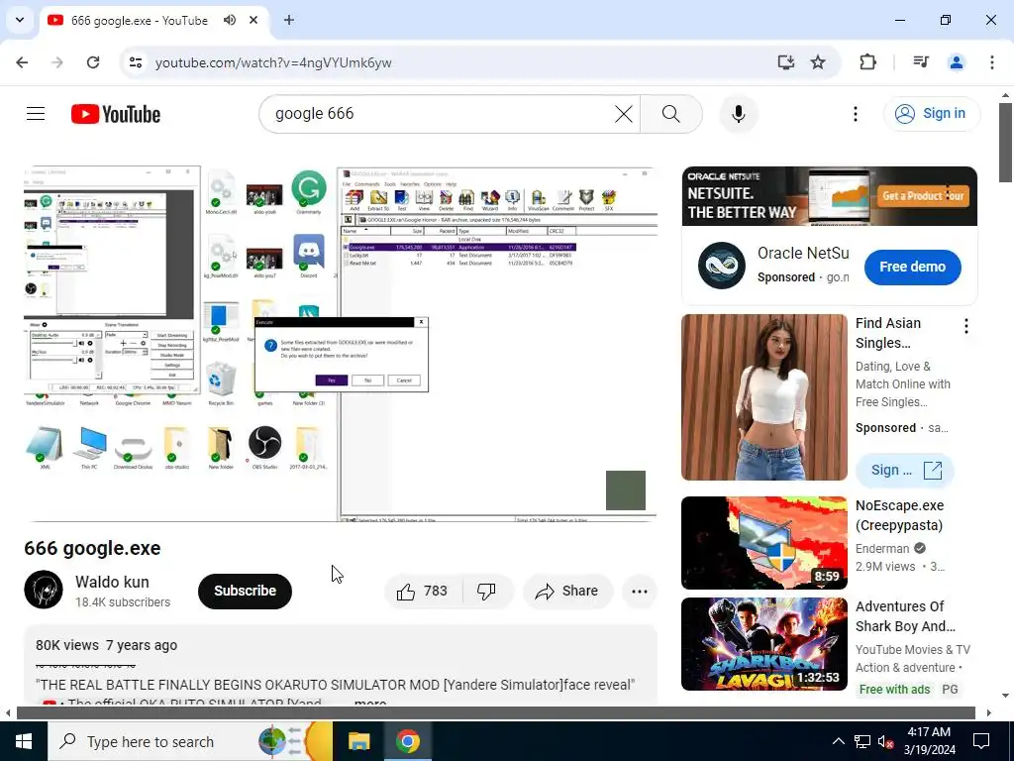Open Chrome extensions puzzle icon
Screen dimensions: 1014x761
(867, 62)
